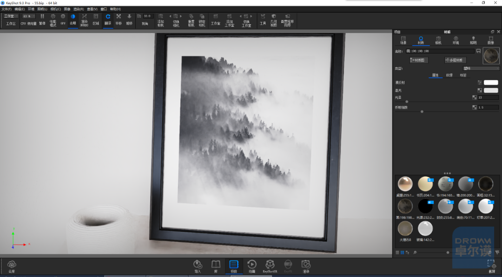Screen dimensions: 502x277
Task: Adjust the 光泽 roughness slider handle
Action: (x=407, y=101)
